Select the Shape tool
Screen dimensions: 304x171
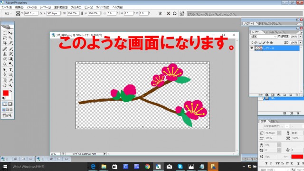point(10,75)
